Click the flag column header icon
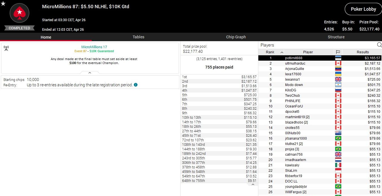Viewport: 382px width, 196px height. (338, 52)
